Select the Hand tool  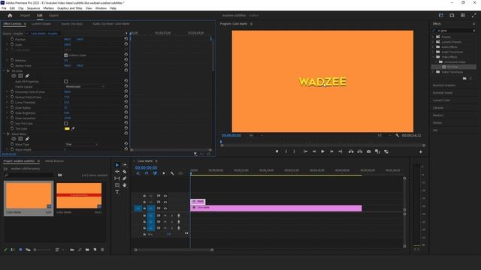(x=125, y=185)
